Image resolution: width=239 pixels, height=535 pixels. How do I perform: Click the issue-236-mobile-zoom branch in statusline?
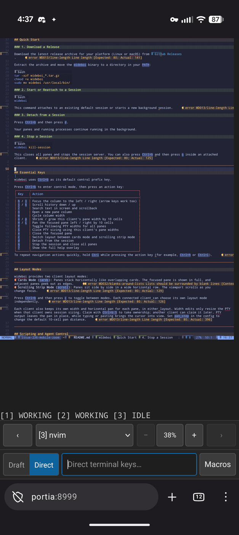tap(40, 338)
